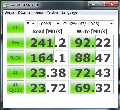
Task: Click the Write [MB/s] column header
Action: 92,31
